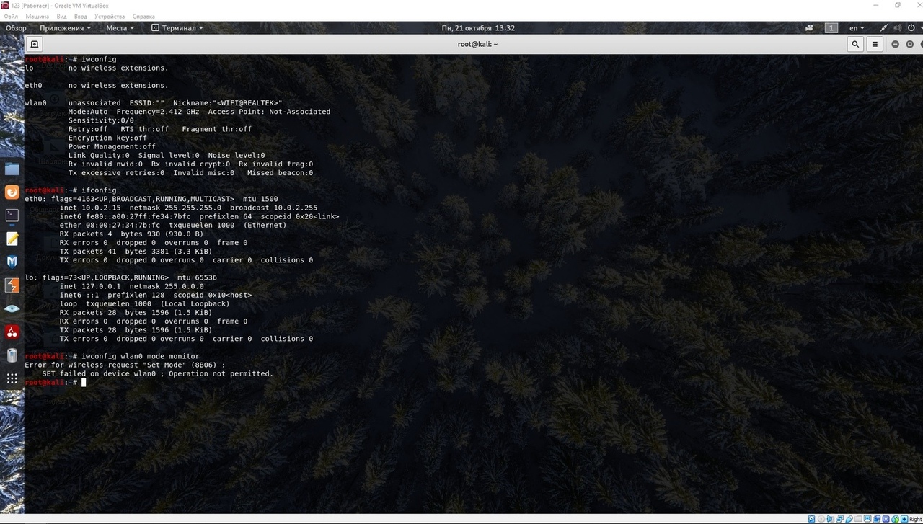Expand the Места dropdown

(x=120, y=28)
